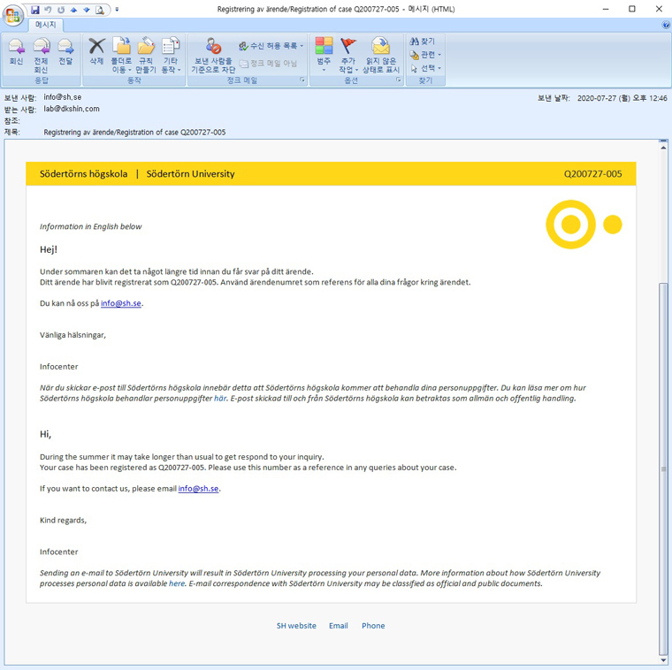Screen dimensions: 672x670
Task: Click info@sh.se link in Swedish text
Action: (121, 303)
